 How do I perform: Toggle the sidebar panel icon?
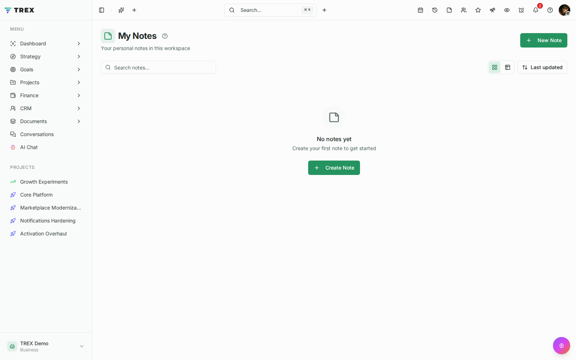102,10
